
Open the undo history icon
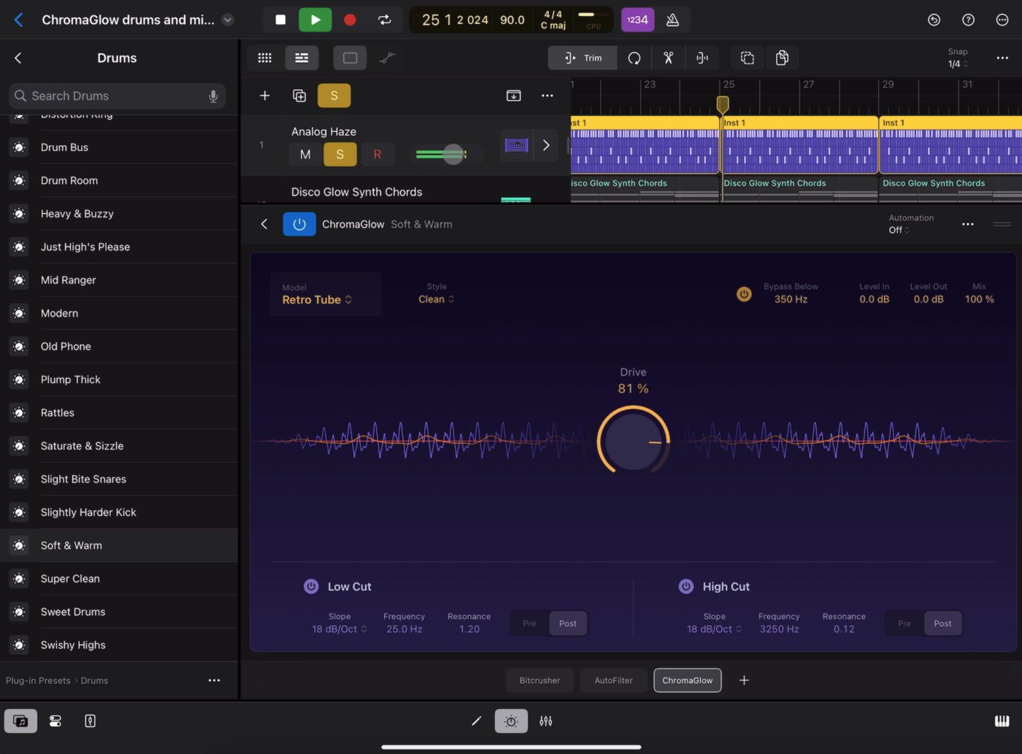934,20
